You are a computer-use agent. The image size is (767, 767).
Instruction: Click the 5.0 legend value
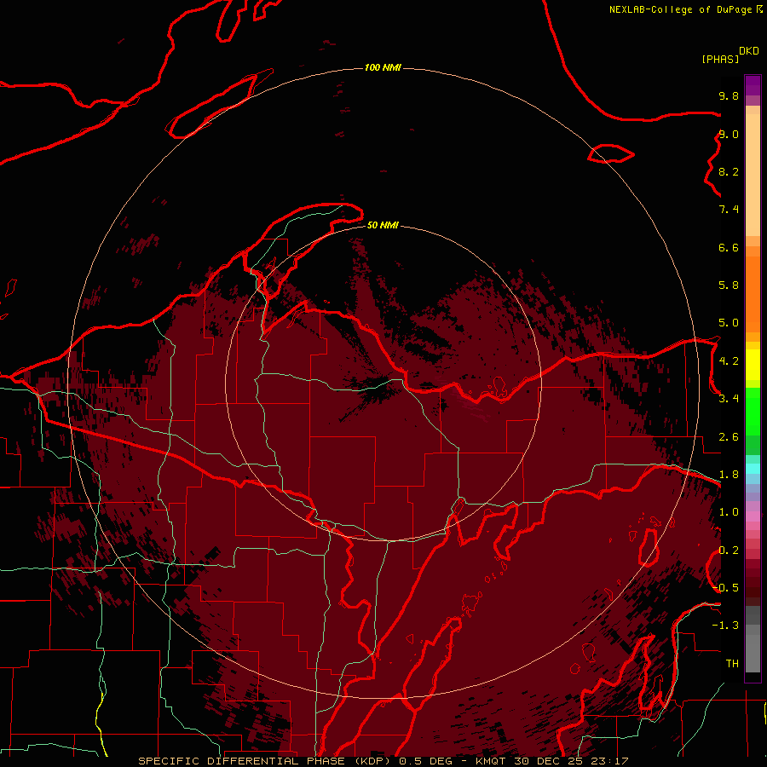point(729,323)
